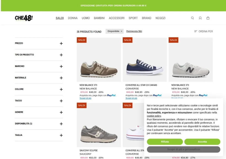Expand the Colore filter

(x=39, y=89)
